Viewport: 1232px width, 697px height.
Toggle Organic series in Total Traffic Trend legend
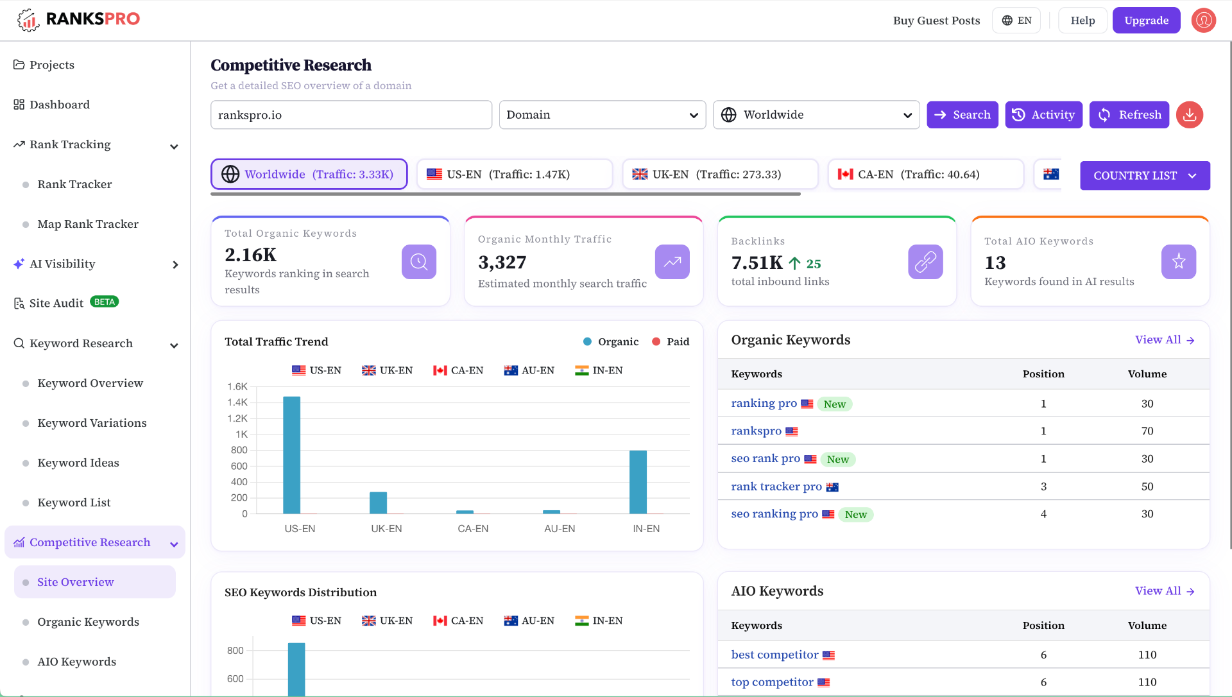click(611, 341)
